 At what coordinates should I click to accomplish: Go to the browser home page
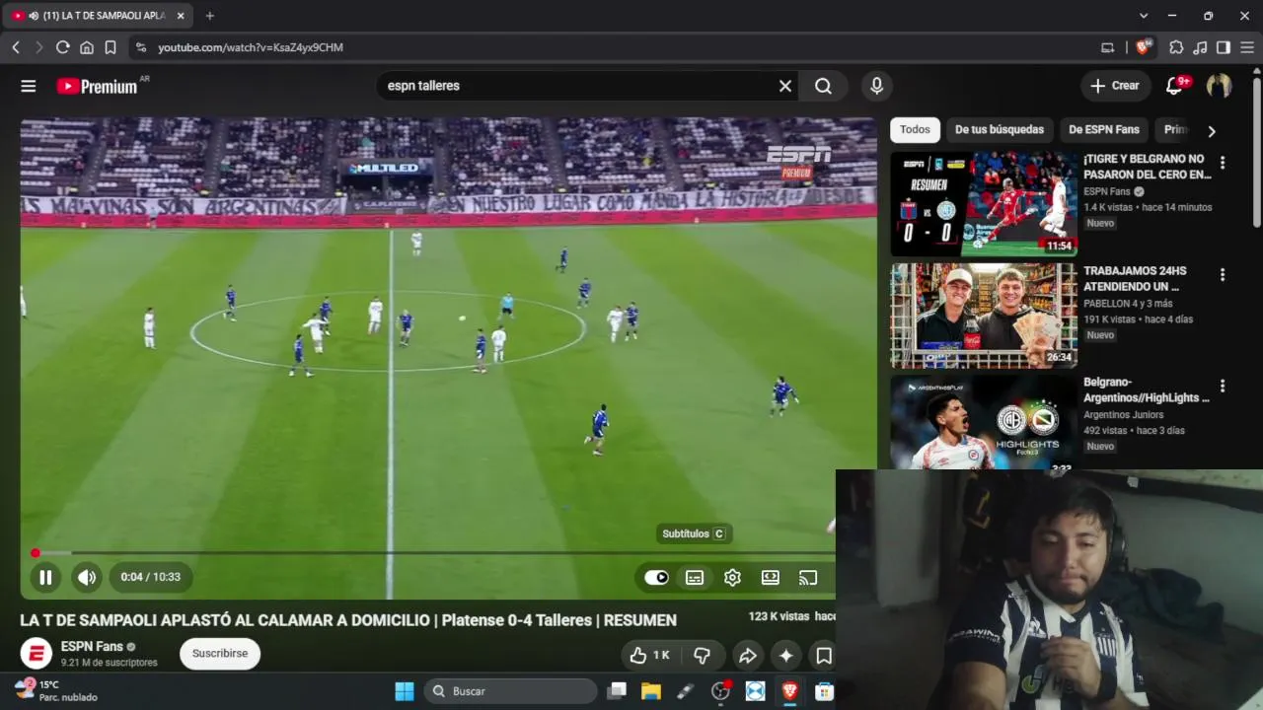[x=87, y=47]
